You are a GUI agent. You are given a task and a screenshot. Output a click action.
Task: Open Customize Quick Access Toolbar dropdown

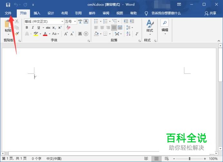coord(33,5)
